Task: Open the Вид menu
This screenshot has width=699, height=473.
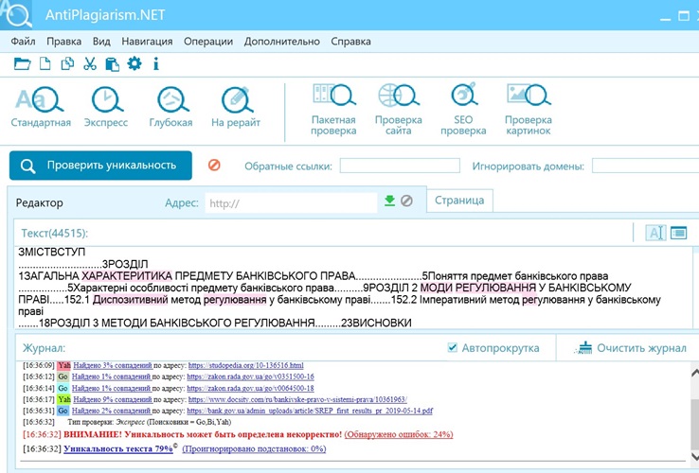Action: pos(101,42)
